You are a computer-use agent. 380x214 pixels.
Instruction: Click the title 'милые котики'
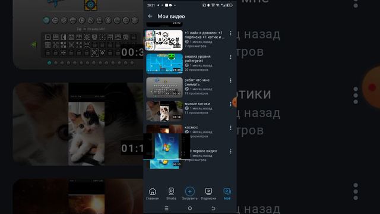click(197, 103)
